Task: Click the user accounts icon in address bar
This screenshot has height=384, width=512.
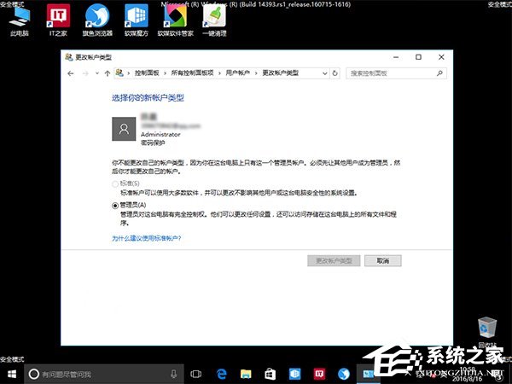Action: 119,73
